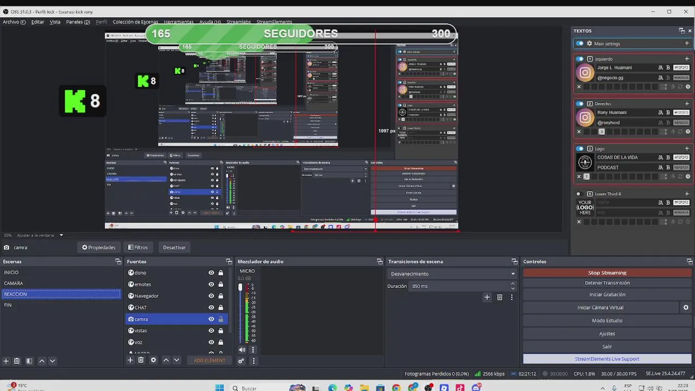Open the Editar menu
The width and height of the screenshot is (695, 391).
(x=37, y=22)
